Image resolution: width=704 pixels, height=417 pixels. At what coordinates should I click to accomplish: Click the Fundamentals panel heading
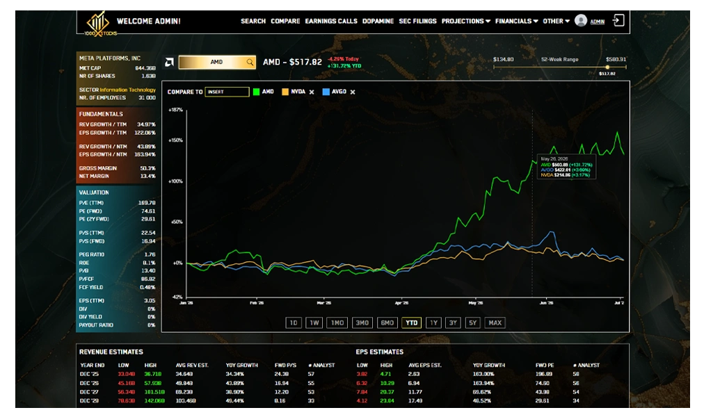(x=101, y=114)
